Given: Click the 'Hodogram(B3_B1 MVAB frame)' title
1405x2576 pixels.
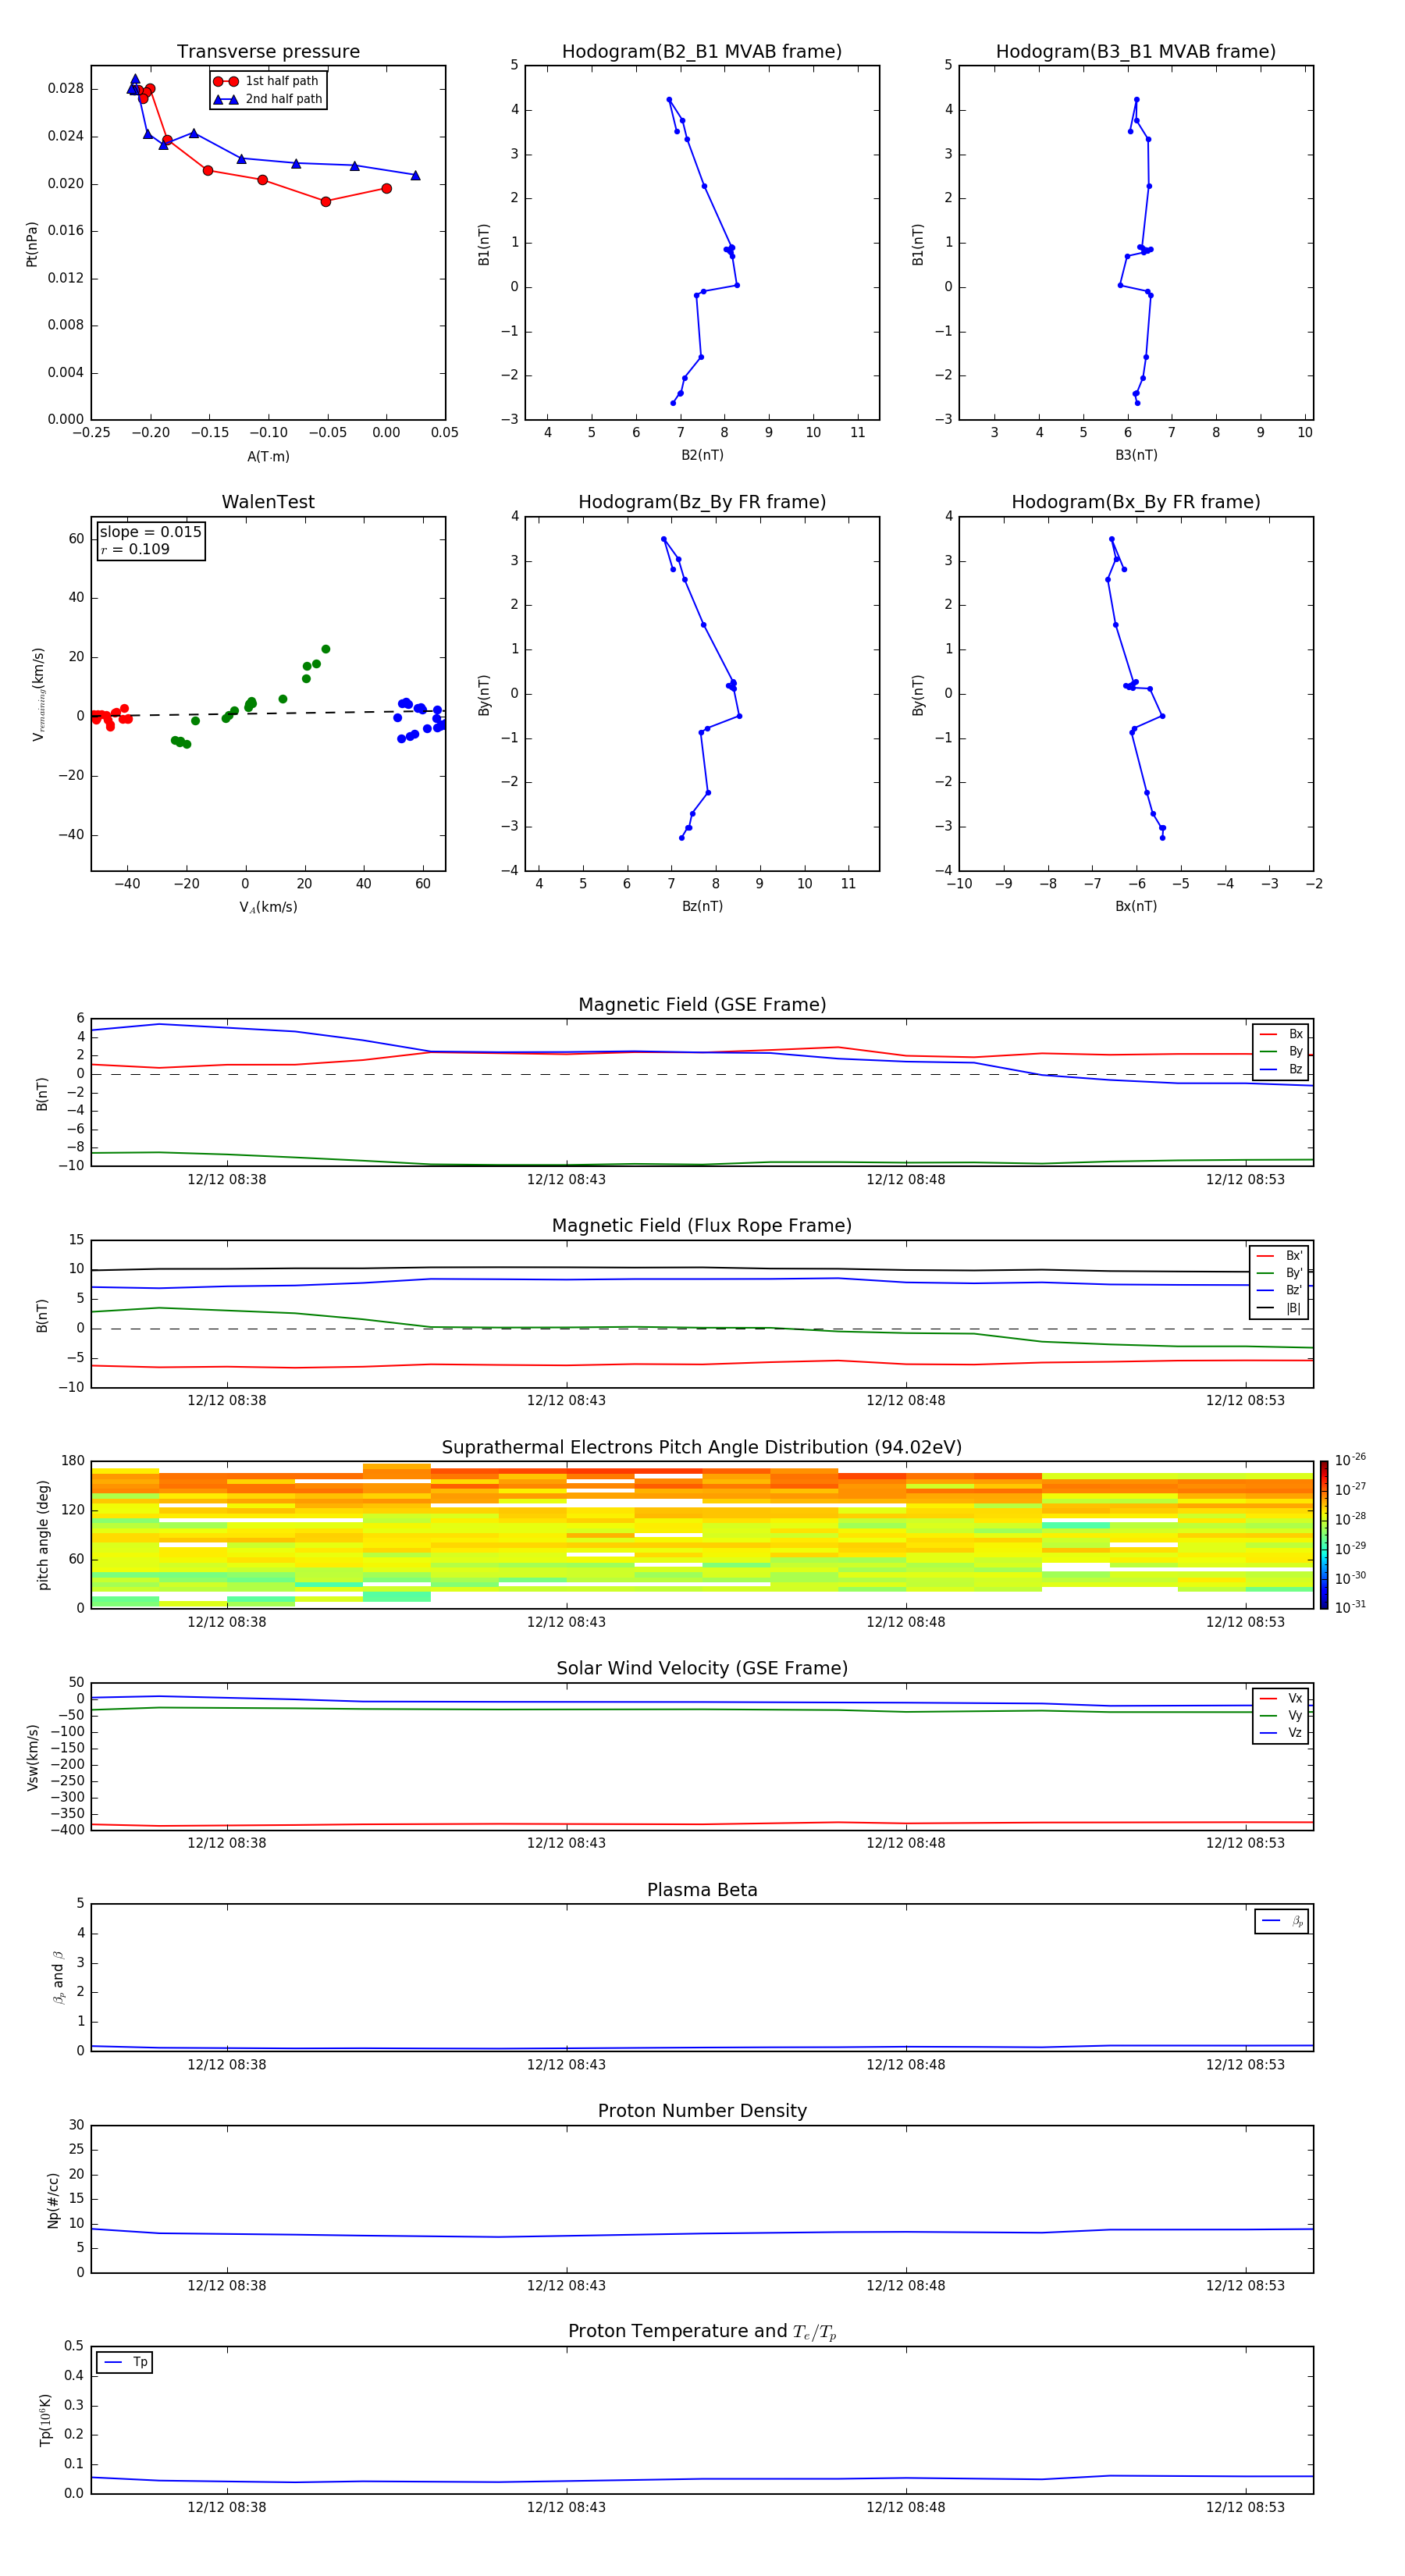Looking at the screenshot, I should point(1136,52).
